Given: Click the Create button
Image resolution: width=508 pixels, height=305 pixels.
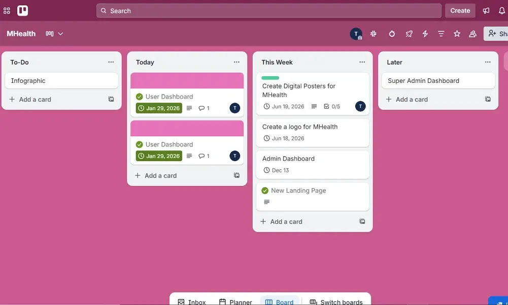Looking at the screenshot, I should tap(460, 10).
